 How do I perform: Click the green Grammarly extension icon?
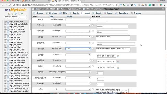tap(150, 5)
